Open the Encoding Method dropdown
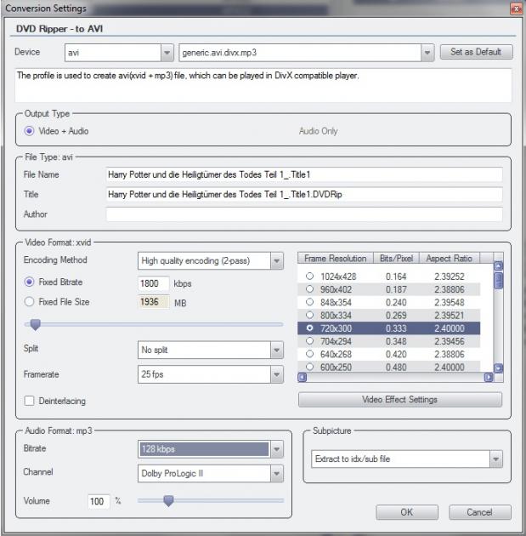 (276, 260)
